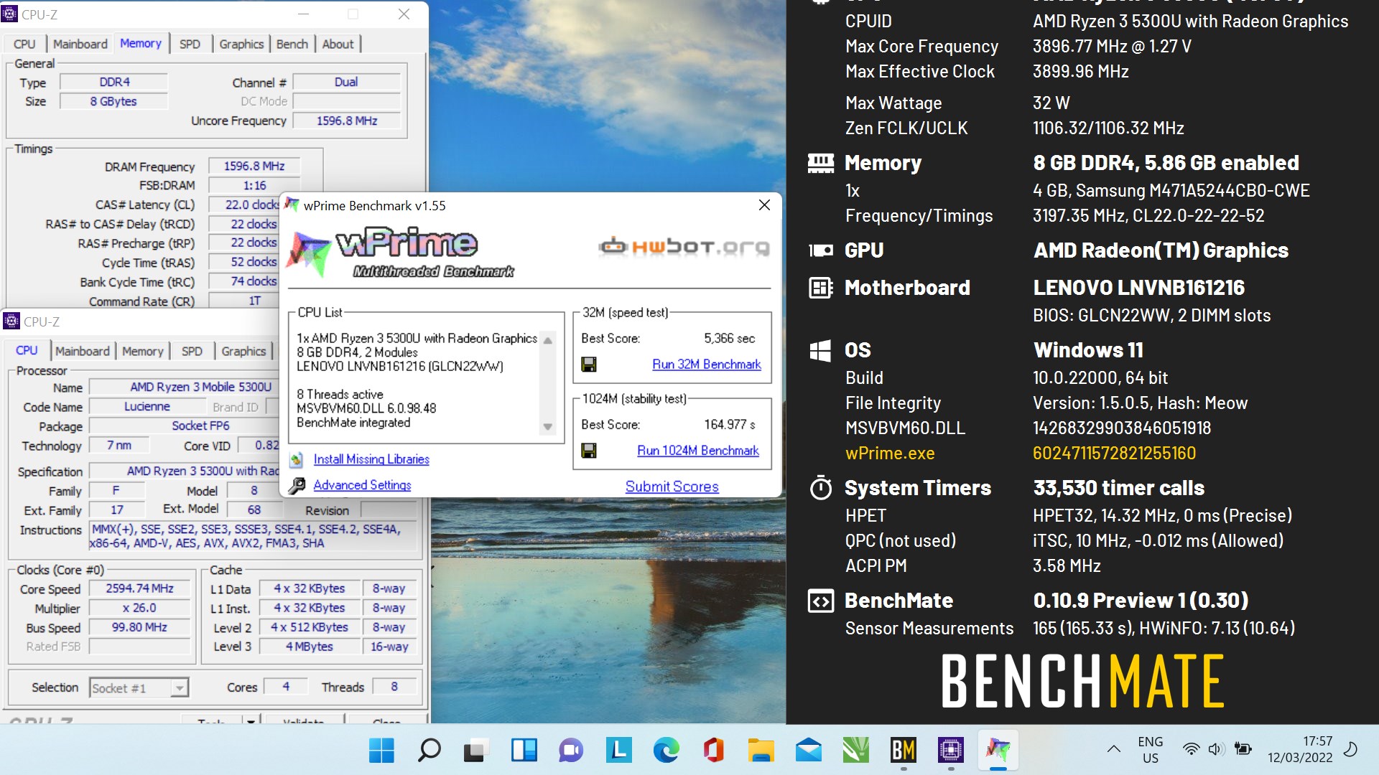Image resolution: width=1379 pixels, height=775 pixels.
Task: Open the SPD tab in the top CPU-Z window
Action: [190, 44]
